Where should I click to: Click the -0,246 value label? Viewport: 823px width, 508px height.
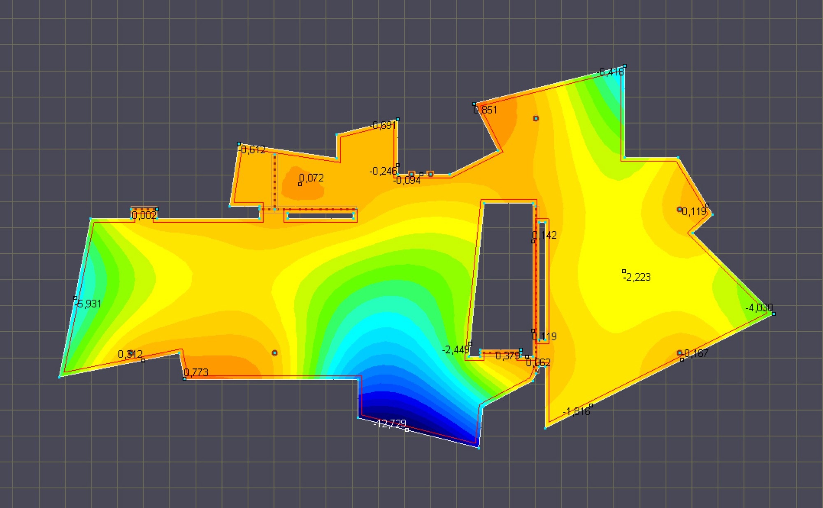383,171
